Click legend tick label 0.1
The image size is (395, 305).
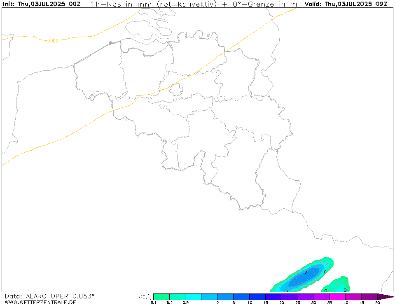click(x=153, y=303)
